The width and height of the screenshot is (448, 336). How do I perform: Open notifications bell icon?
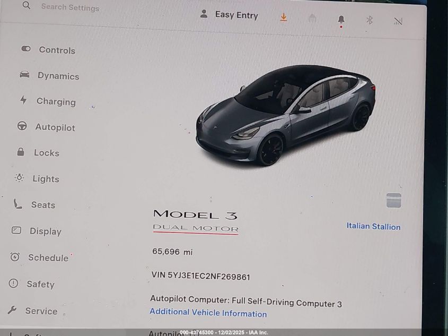click(x=341, y=20)
